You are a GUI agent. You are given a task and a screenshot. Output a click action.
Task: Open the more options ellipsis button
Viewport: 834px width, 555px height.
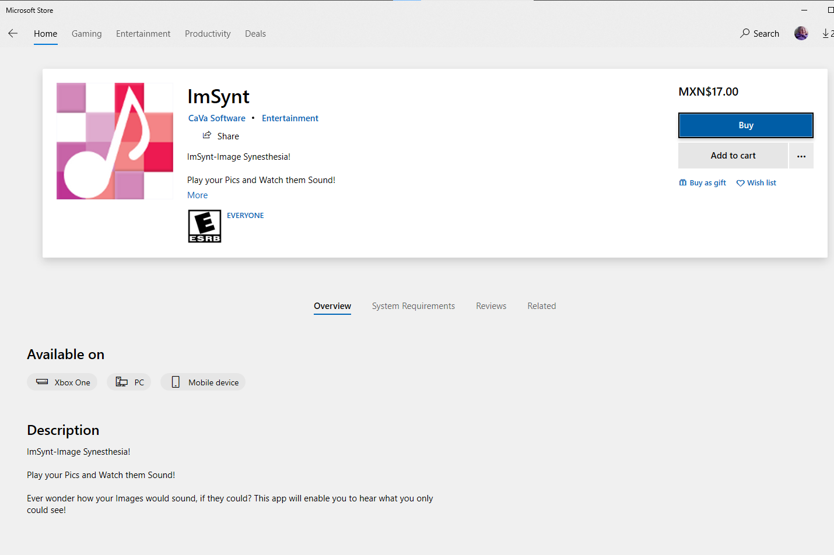click(x=801, y=156)
